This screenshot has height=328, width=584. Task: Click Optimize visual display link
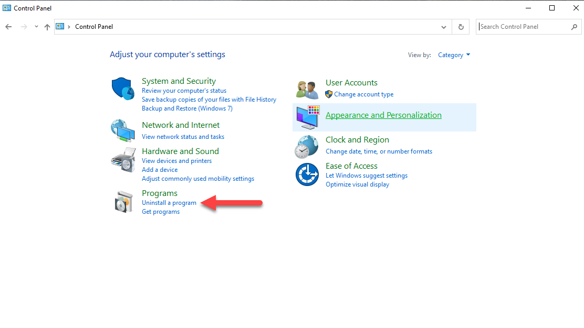point(357,184)
